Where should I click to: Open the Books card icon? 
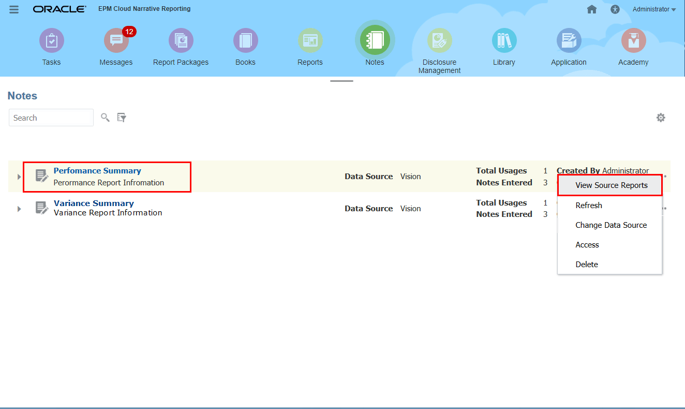point(245,40)
